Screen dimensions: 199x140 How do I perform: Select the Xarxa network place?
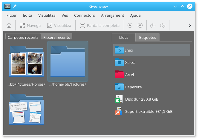[x=130, y=62]
